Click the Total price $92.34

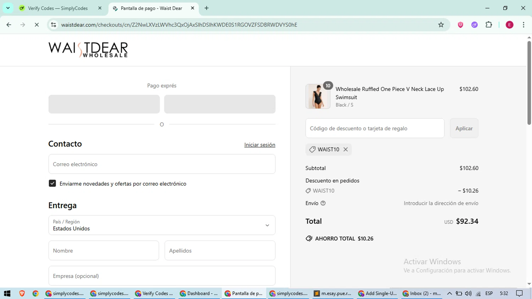pyautogui.click(x=467, y=221)
